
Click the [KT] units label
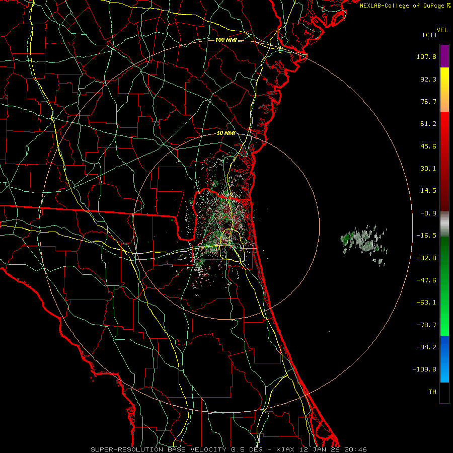click(x=430, y=35)
